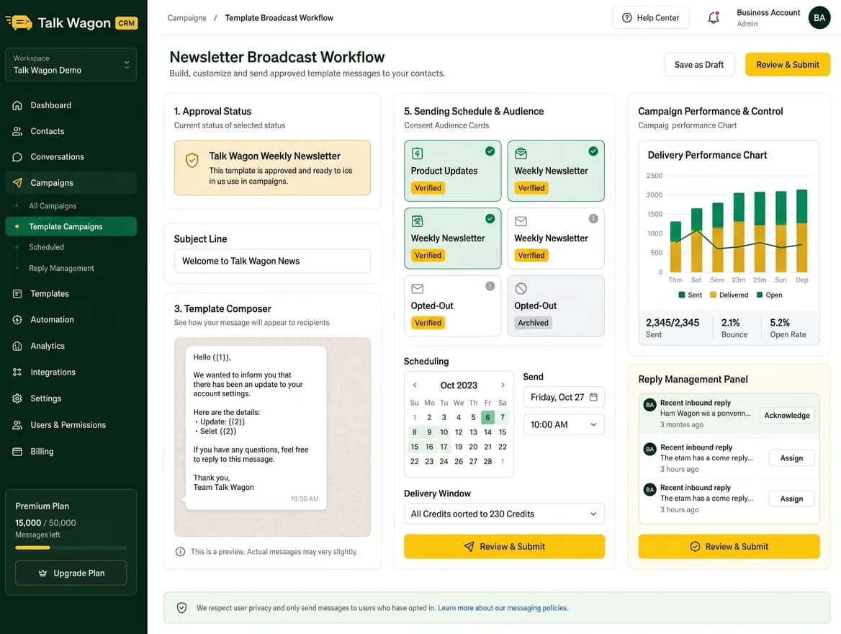Click the Billing card icon in sidebar
841x634 pixels.
point(17,452)
